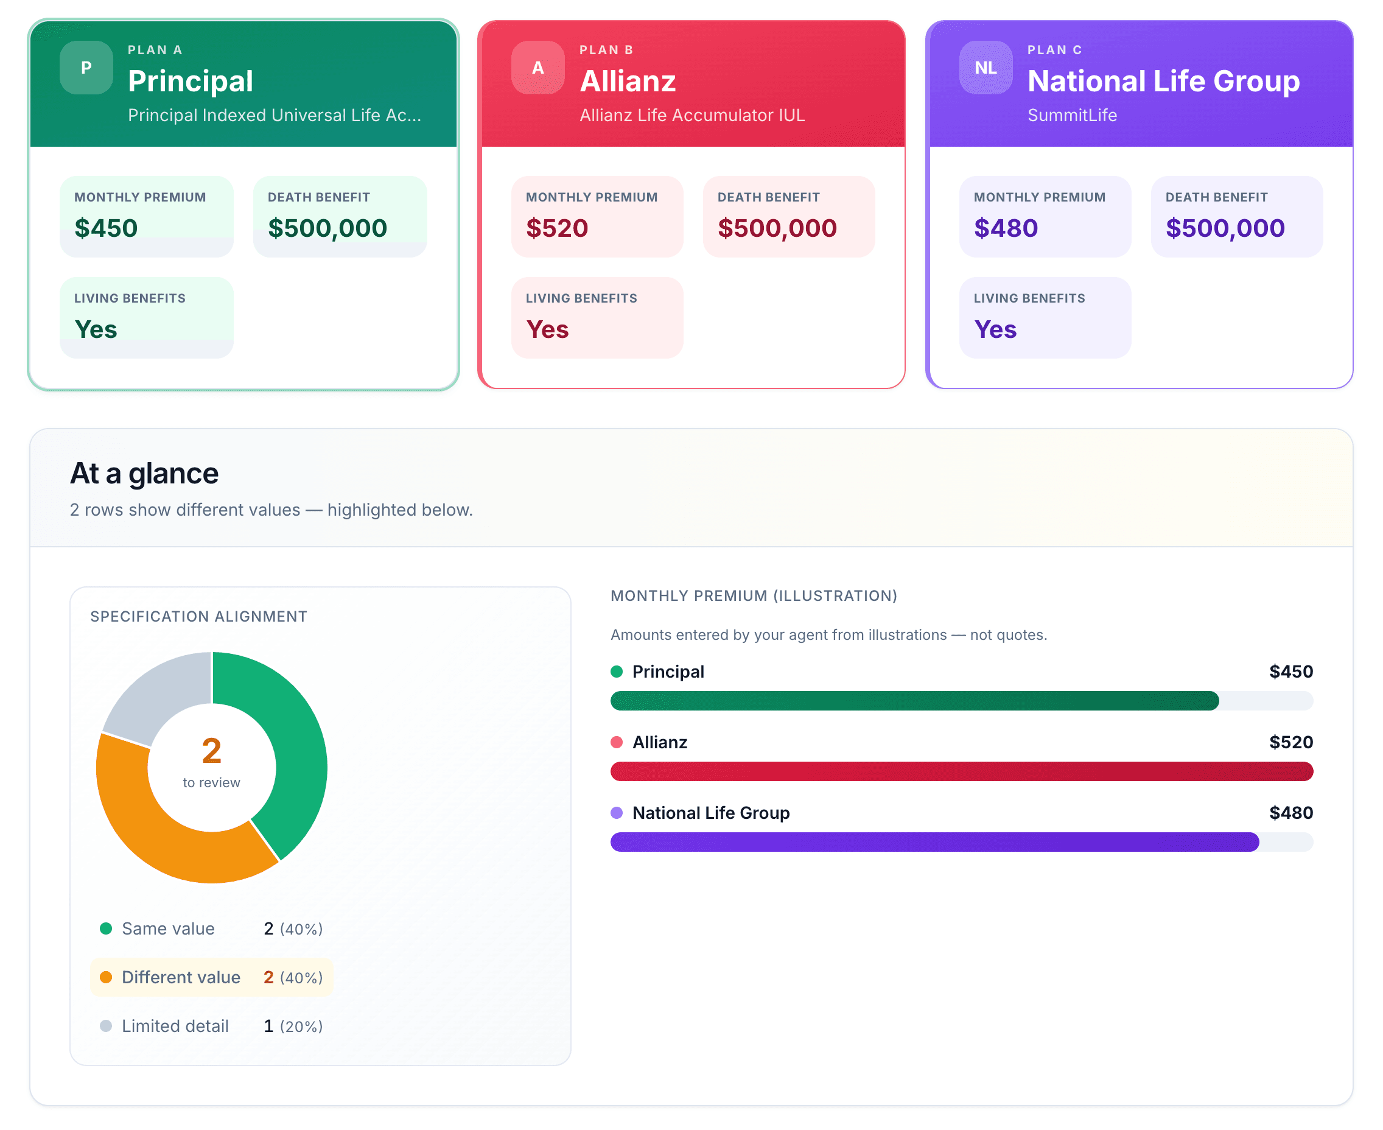Click National Life Group's $500,000 death benefit
This screenshot has height=1130, width=1383.
[1236, 217]
